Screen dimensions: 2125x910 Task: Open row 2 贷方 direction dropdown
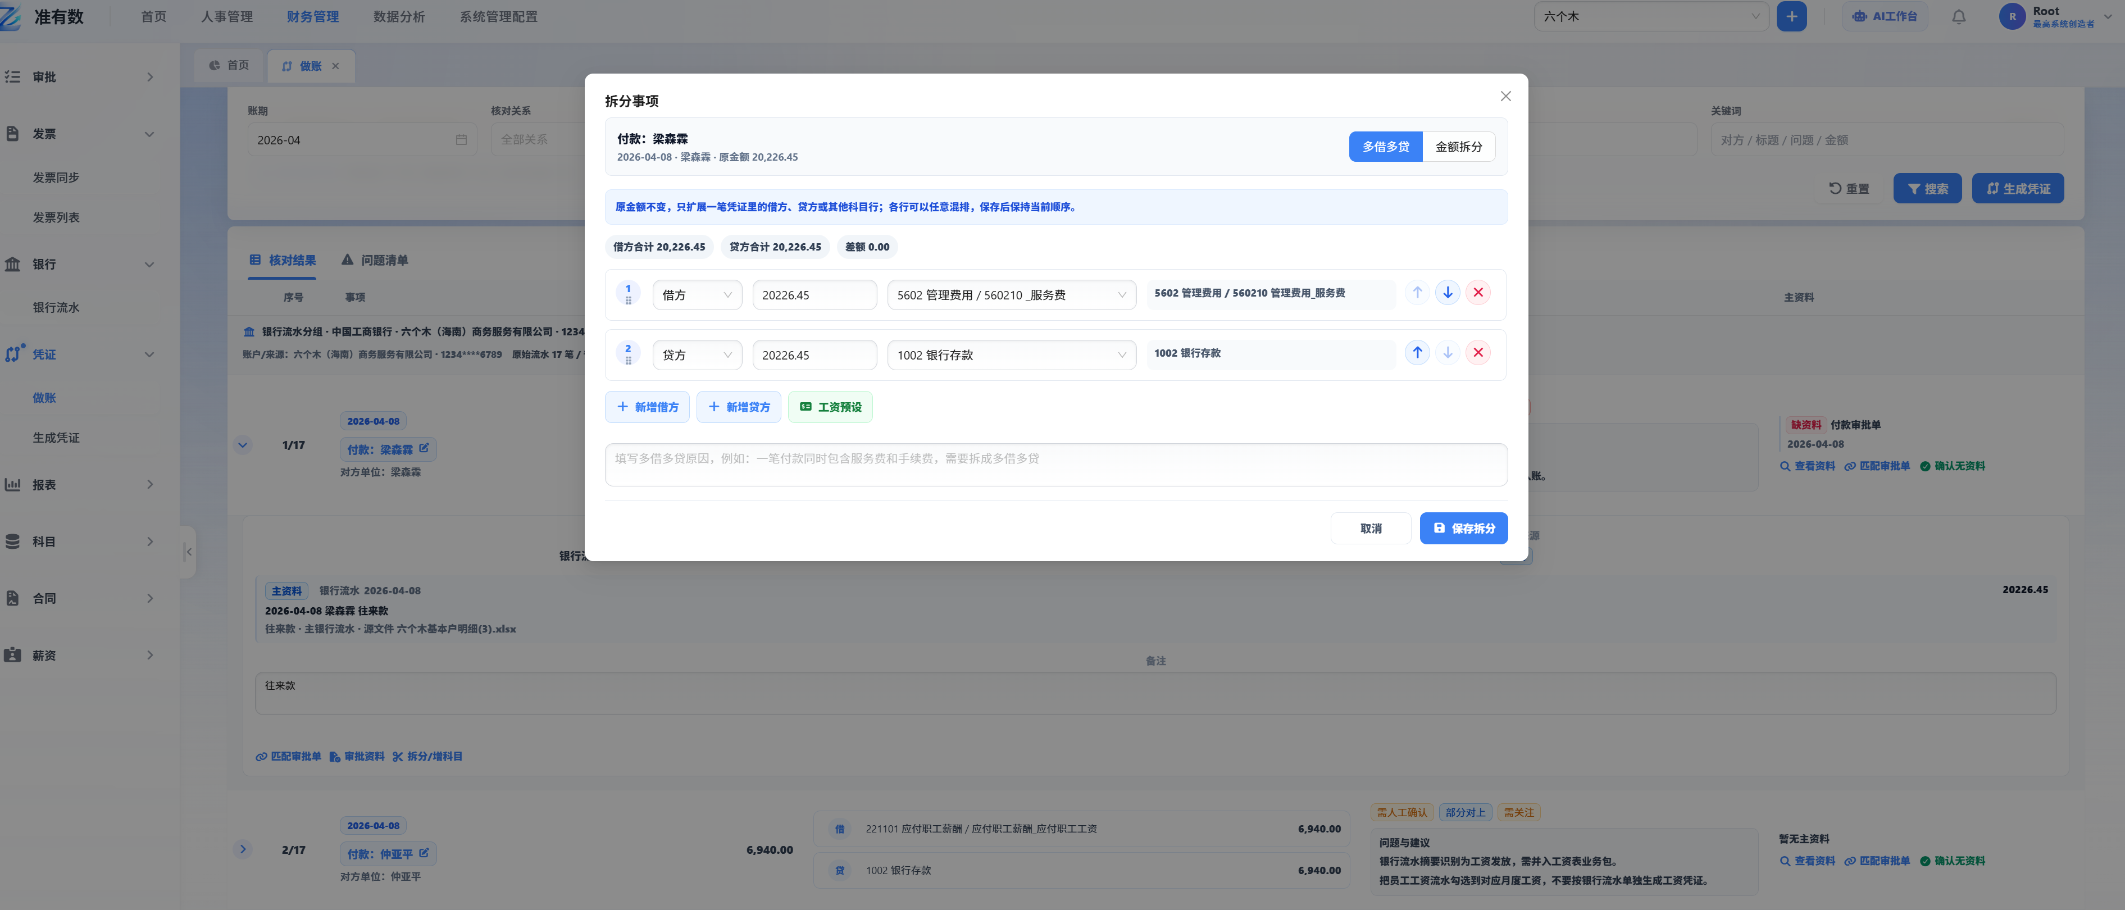(x=696, y=356)
